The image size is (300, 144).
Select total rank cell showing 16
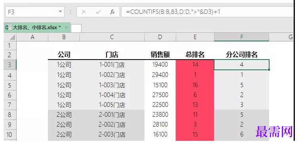[x=195, y=85]
